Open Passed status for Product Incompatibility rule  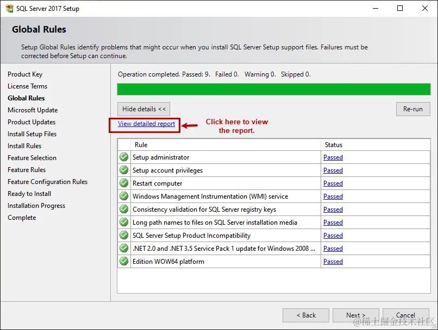tap(333, 236)
